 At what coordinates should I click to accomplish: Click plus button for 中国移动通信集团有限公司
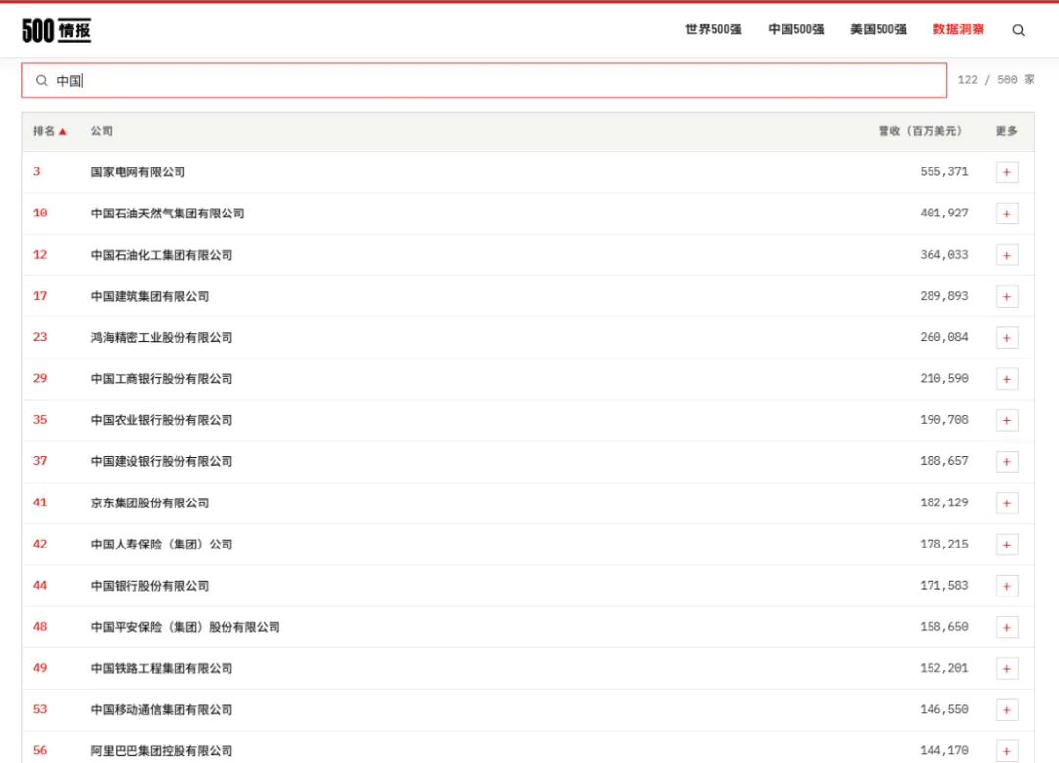point(1007,710)
